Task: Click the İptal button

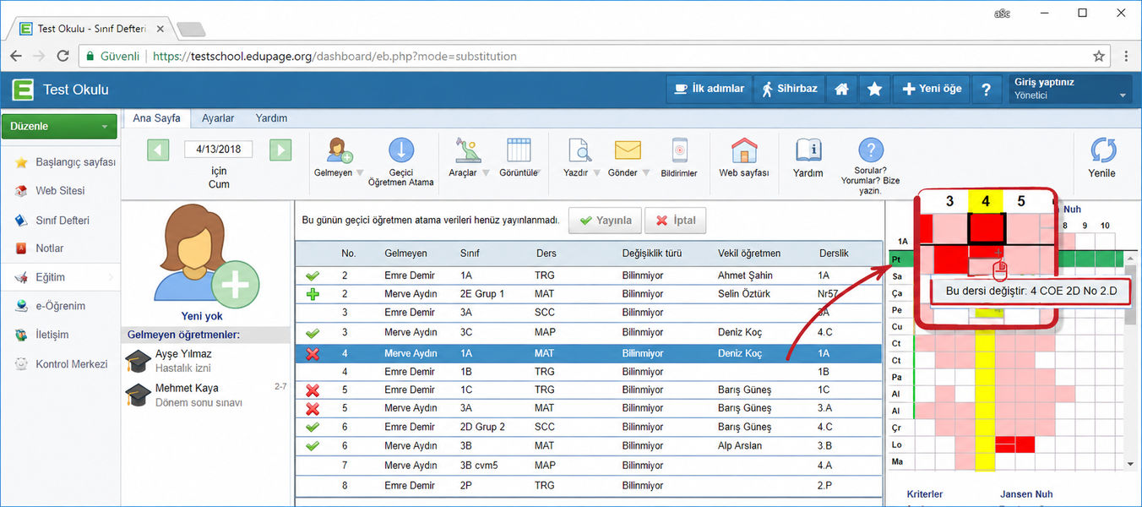Action: tap(676, 221)
